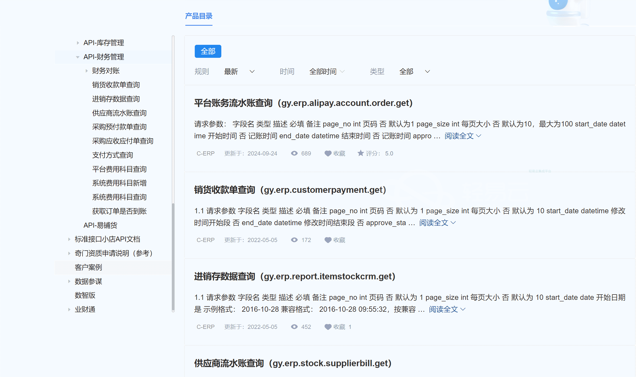Select API-财务管理 label in the sidebar
The width and height of the screenshot is (636, 377).
point(104,57)
